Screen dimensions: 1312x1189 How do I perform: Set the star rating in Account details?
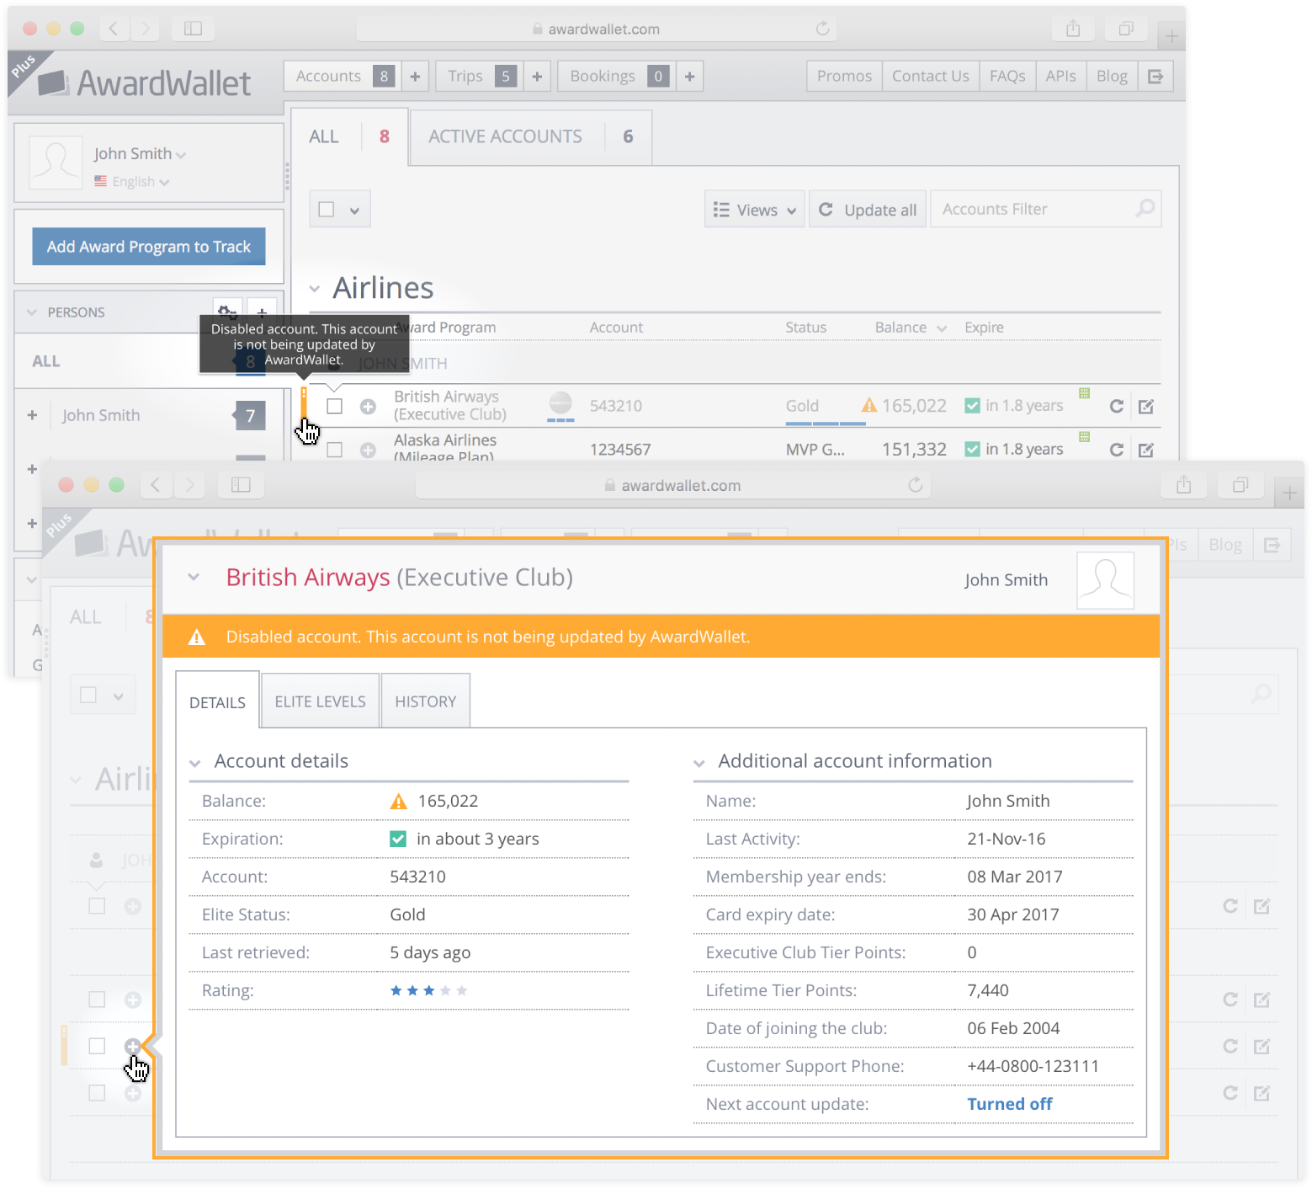(428, 990)
